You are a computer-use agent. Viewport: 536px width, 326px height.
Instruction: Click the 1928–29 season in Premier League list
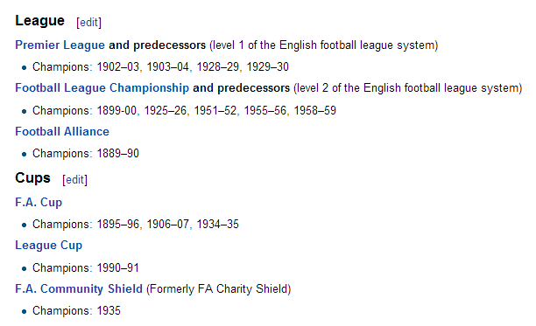pyautogui.click(x=217, y=66)
